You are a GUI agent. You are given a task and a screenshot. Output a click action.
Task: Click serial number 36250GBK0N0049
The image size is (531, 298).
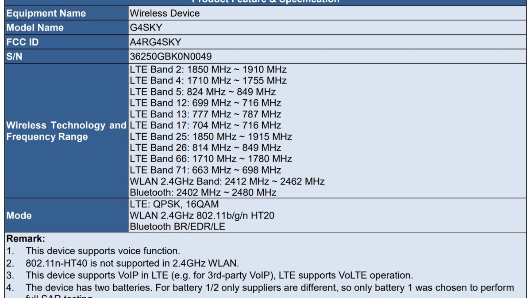[171, 57]
